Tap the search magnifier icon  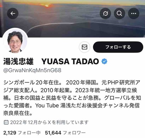click(119, 13)
